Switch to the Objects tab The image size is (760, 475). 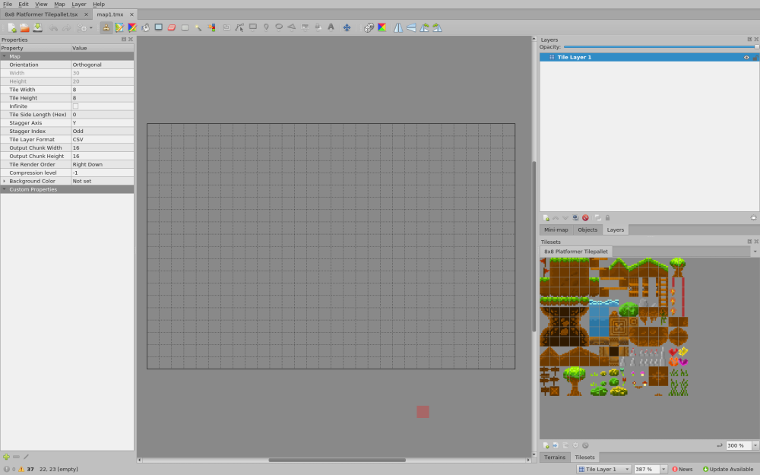pos(587,230)
